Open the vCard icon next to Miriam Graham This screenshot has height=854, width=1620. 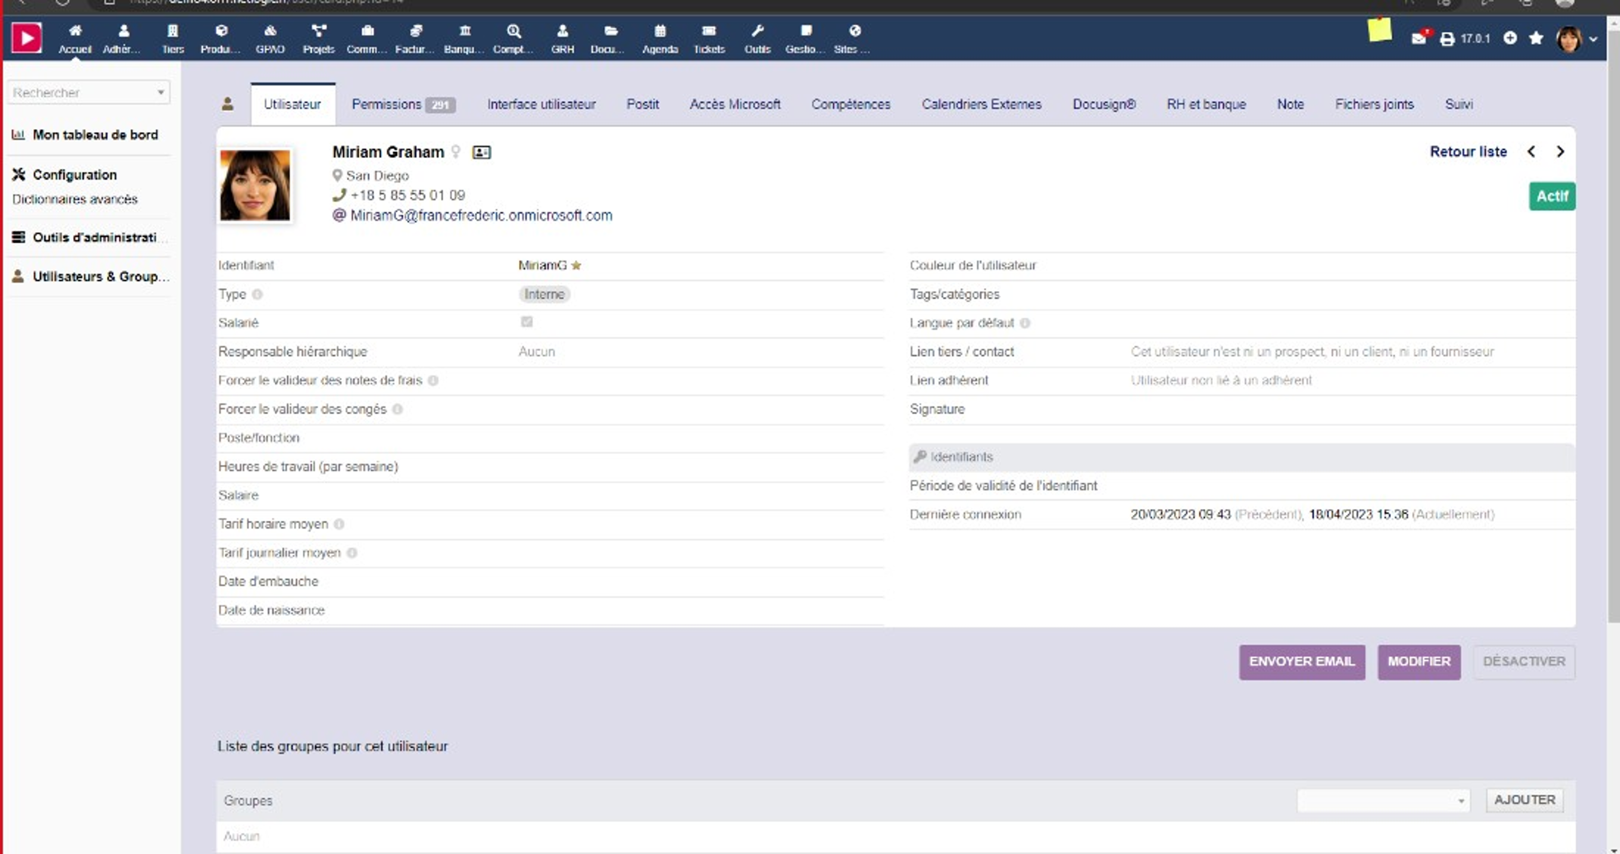click(482, 152)
